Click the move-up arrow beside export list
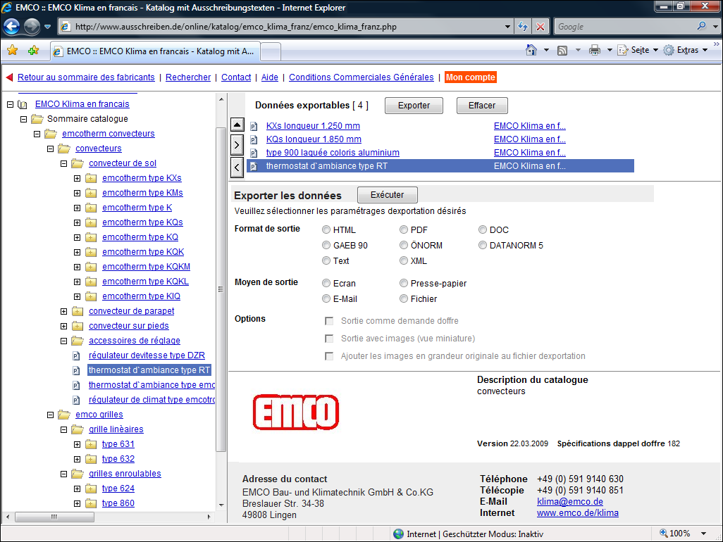The image size is (723, 542). 237,125
